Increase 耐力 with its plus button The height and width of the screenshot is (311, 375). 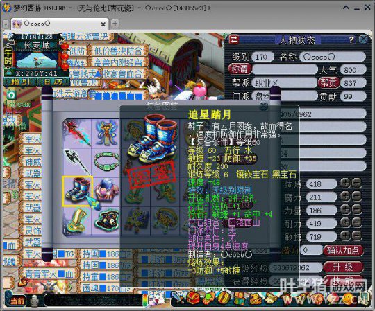(345, 223)
